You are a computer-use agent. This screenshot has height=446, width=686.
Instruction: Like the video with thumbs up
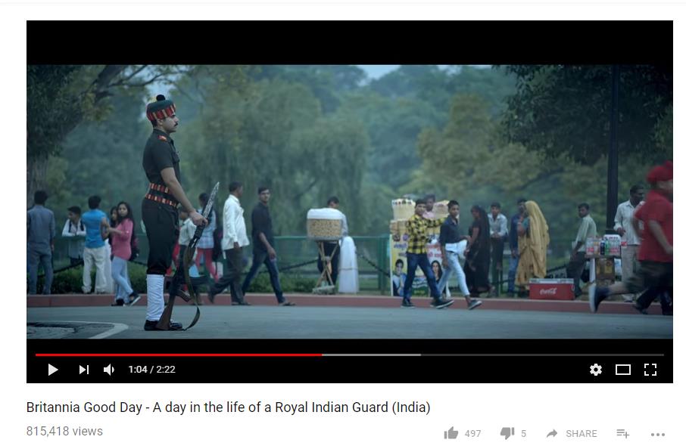click(x=451, y=433)
